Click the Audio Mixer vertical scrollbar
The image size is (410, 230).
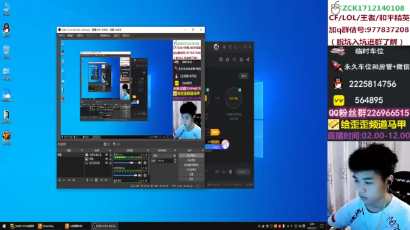(x=149, y=164)
